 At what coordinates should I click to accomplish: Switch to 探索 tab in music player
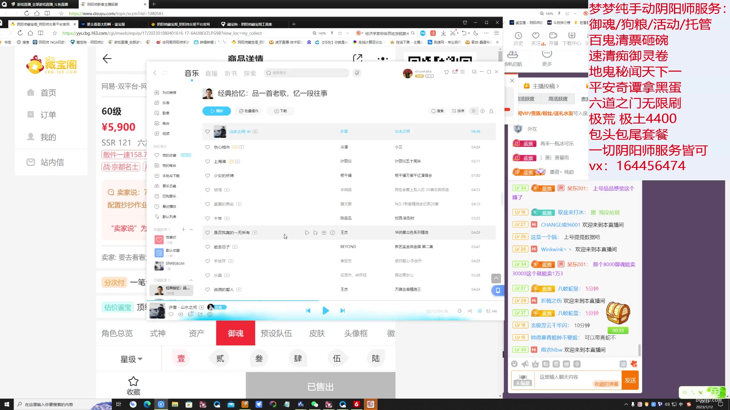(x=250, y=74)
